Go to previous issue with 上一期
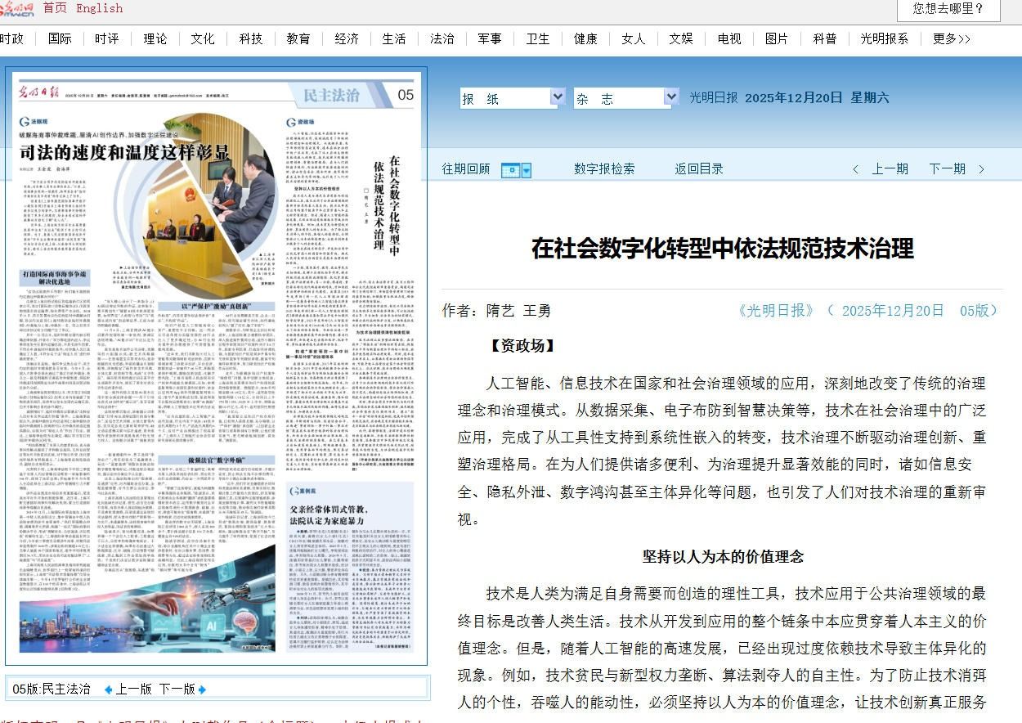This screenshot has height=723, width=1022. click(x=890, y=168)
